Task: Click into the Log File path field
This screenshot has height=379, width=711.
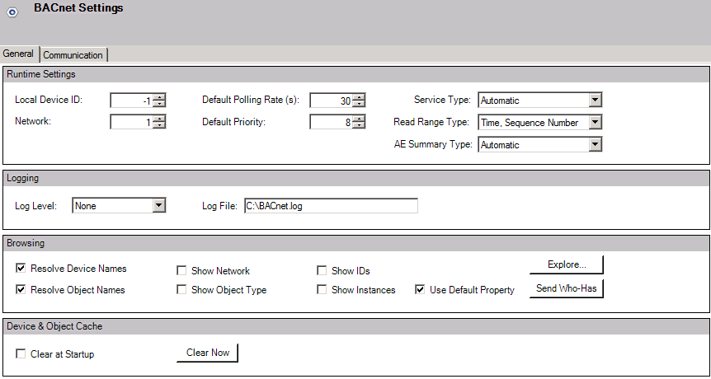Action: (x=330, y=206)
